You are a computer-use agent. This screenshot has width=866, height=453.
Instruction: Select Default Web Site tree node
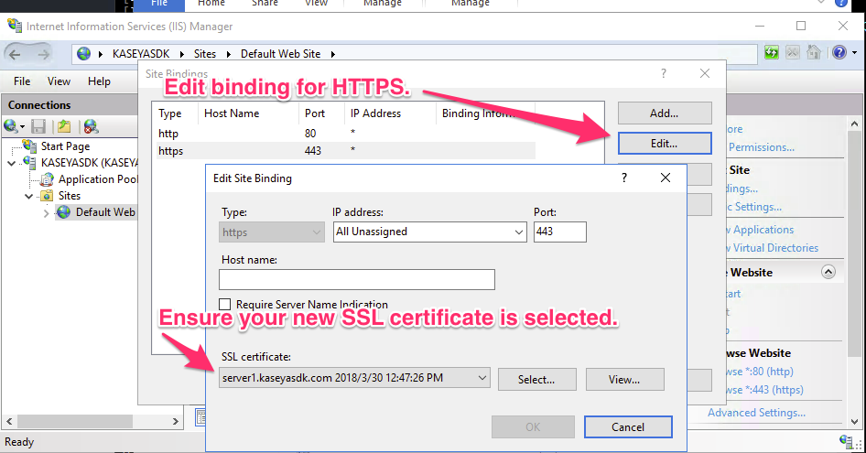pyautogui.click(x=105, y=212)
